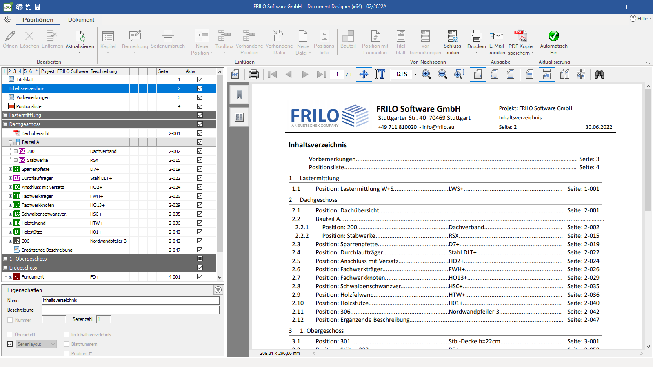This screenshot has width=653, height=367.
Task: Click Automatisch Ein green check icon
Action: coord(554,36)
